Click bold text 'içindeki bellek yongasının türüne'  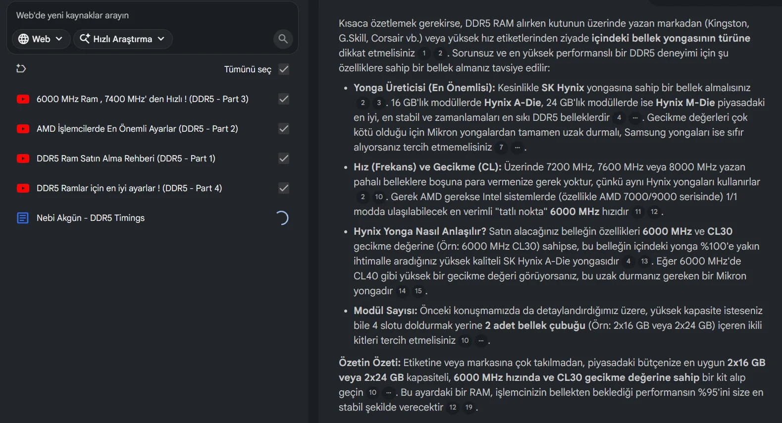tap(671, 38)
